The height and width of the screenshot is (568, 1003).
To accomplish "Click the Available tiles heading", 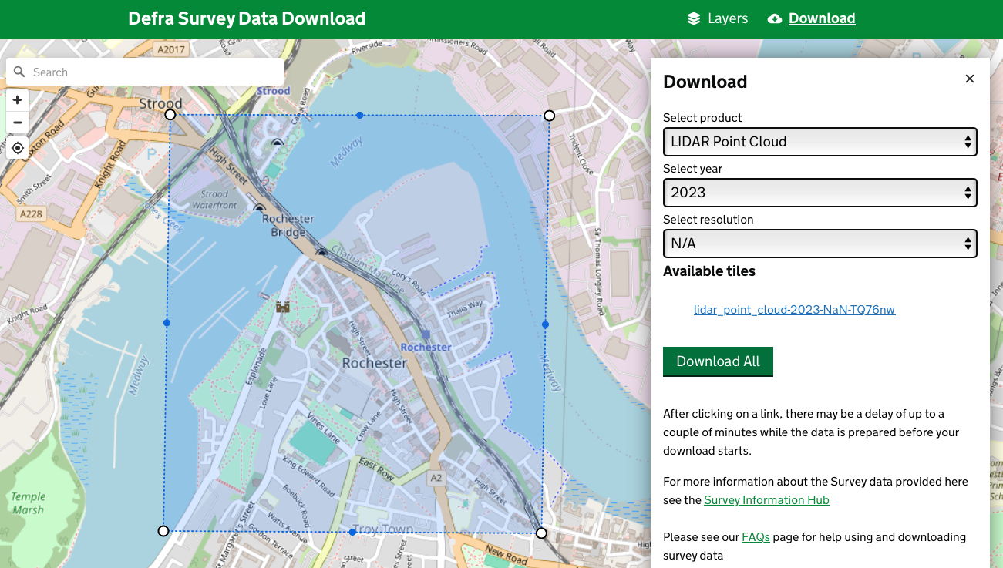I will (709, 271).
